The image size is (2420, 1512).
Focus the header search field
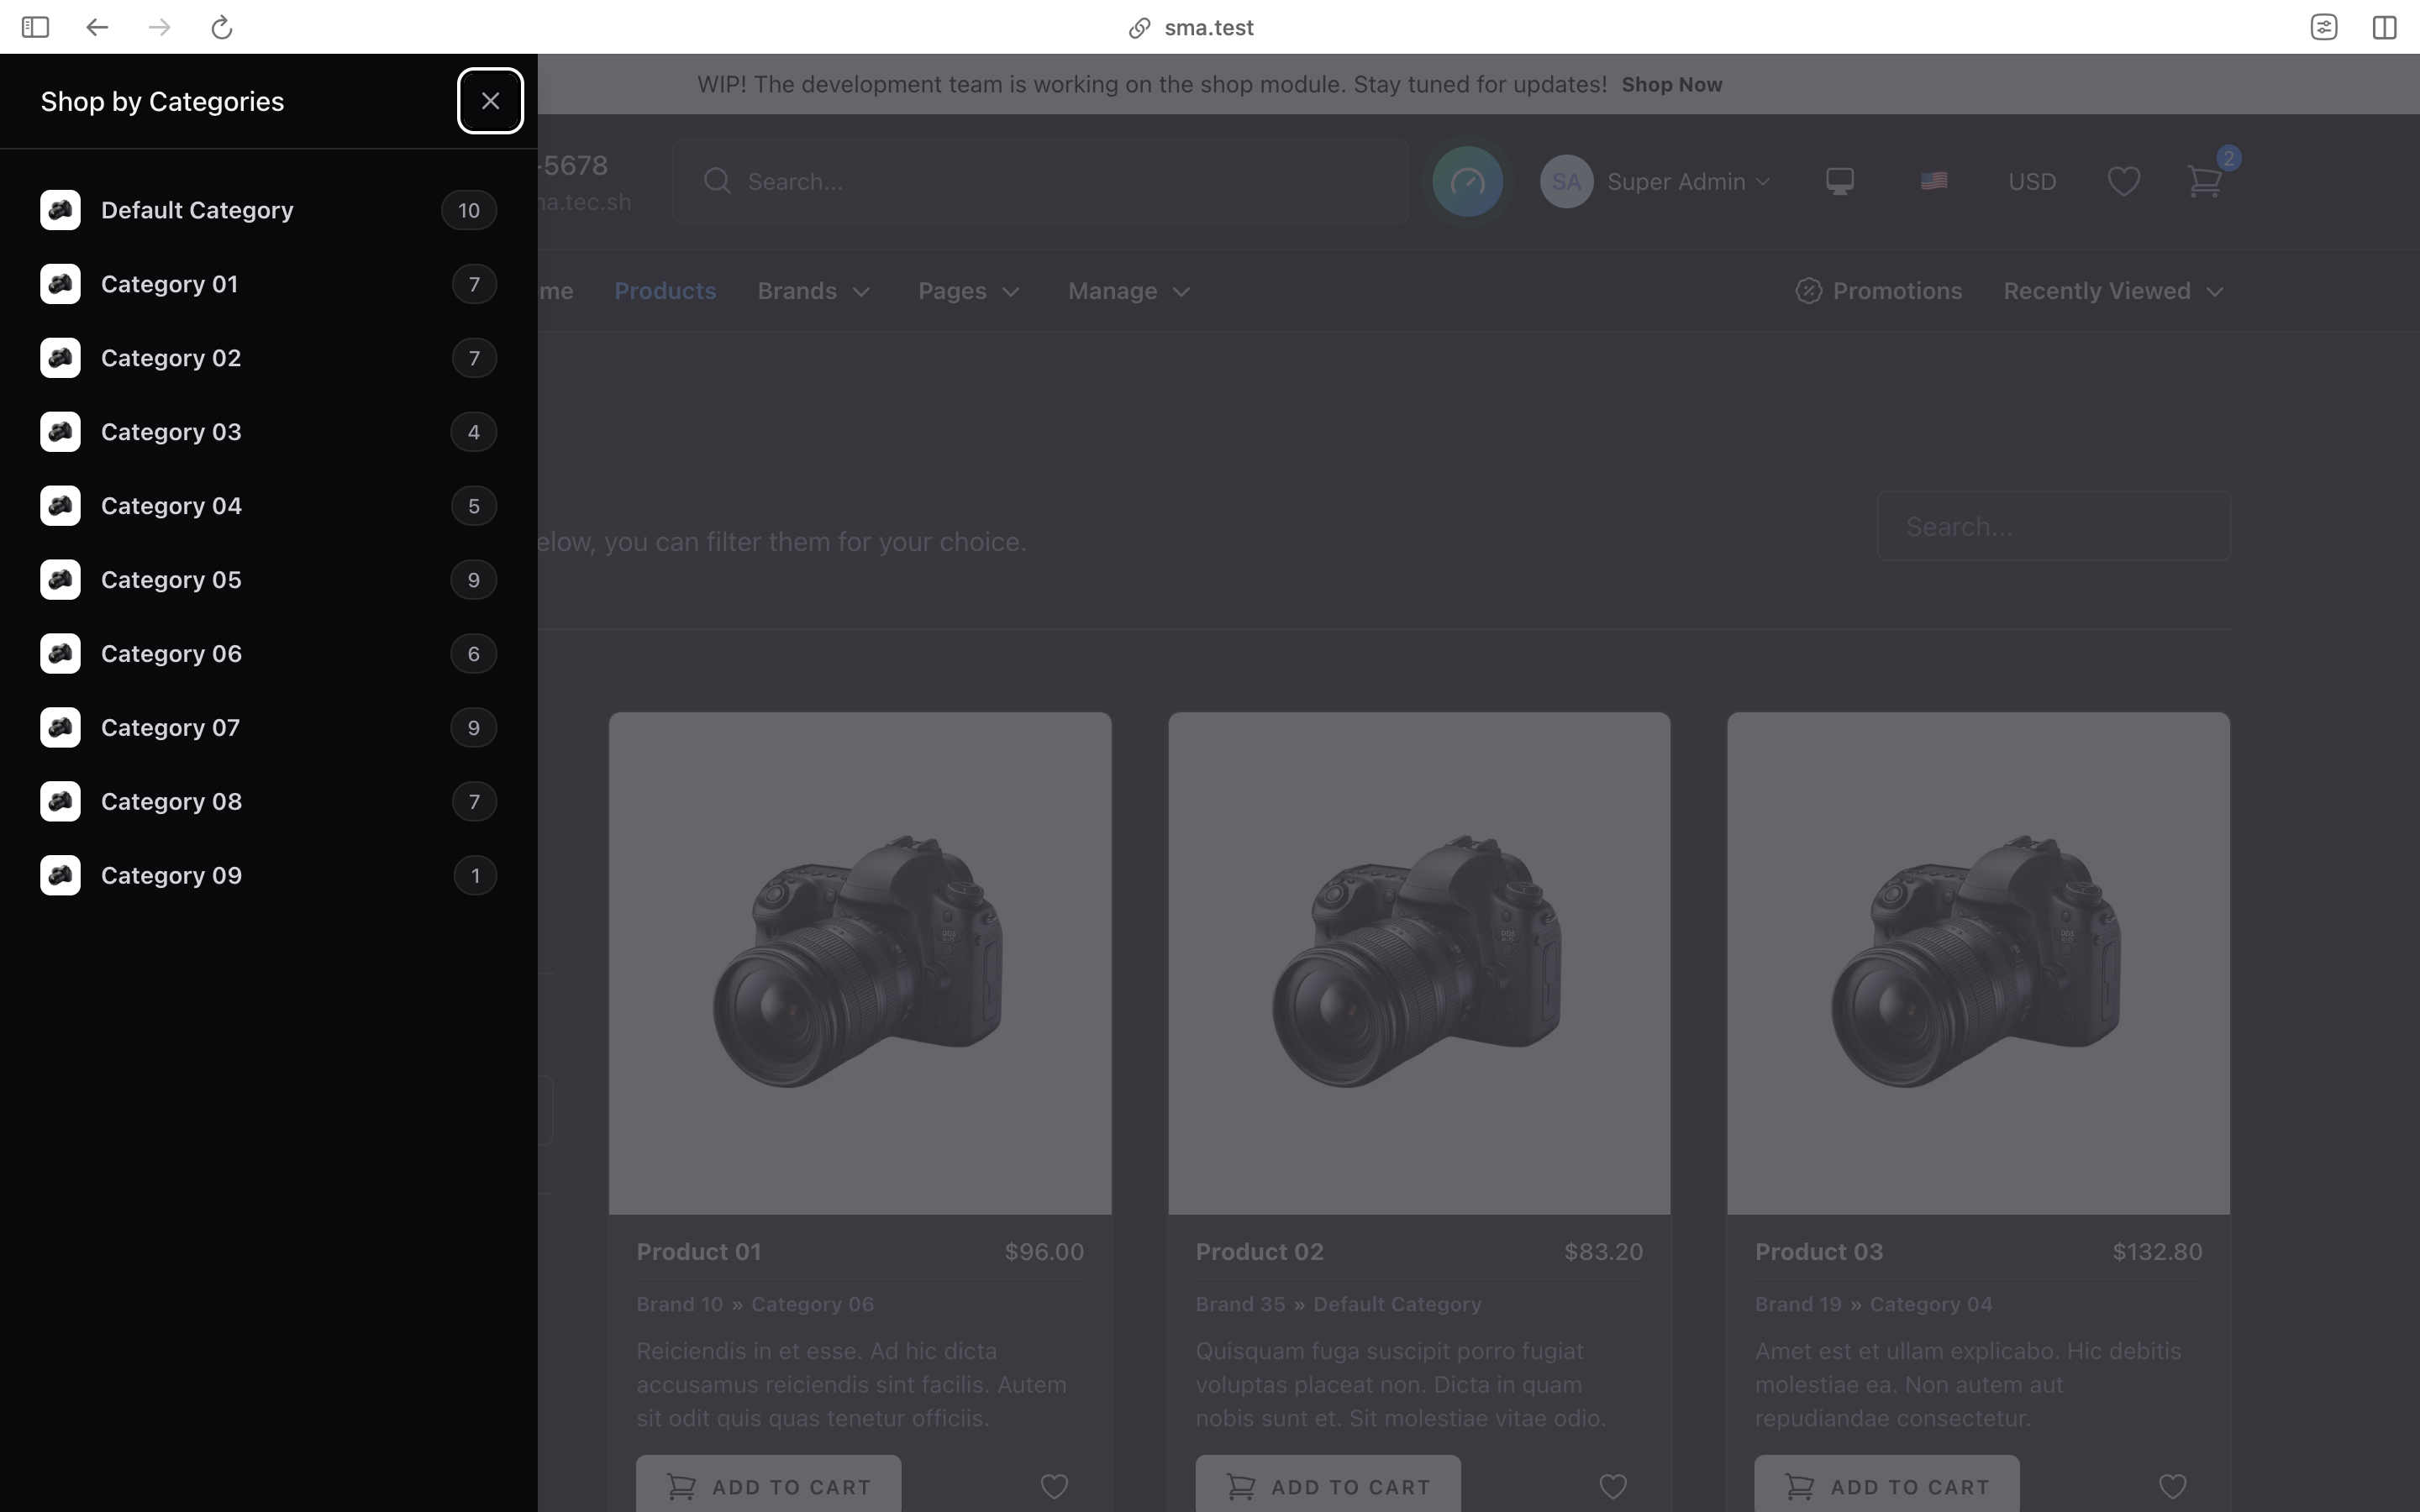[x=1040, y=181]
